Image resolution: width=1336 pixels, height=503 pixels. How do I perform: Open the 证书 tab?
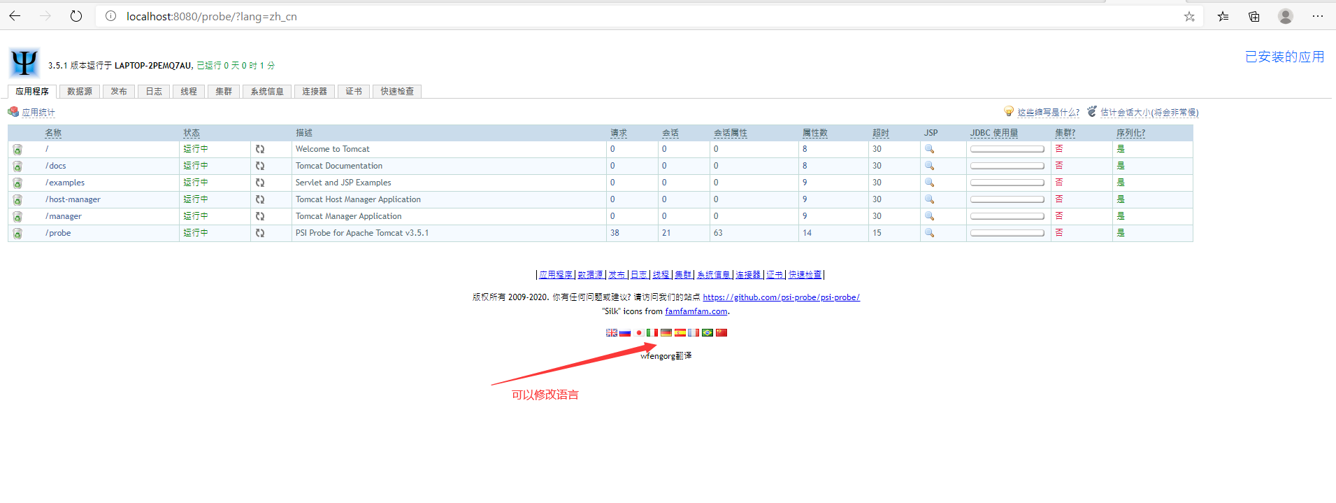click(354, 92)
